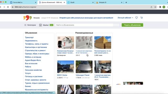Open favorites heart icon
The height and width of the screenshot is (94, 168).
click(x=136, y=18)
